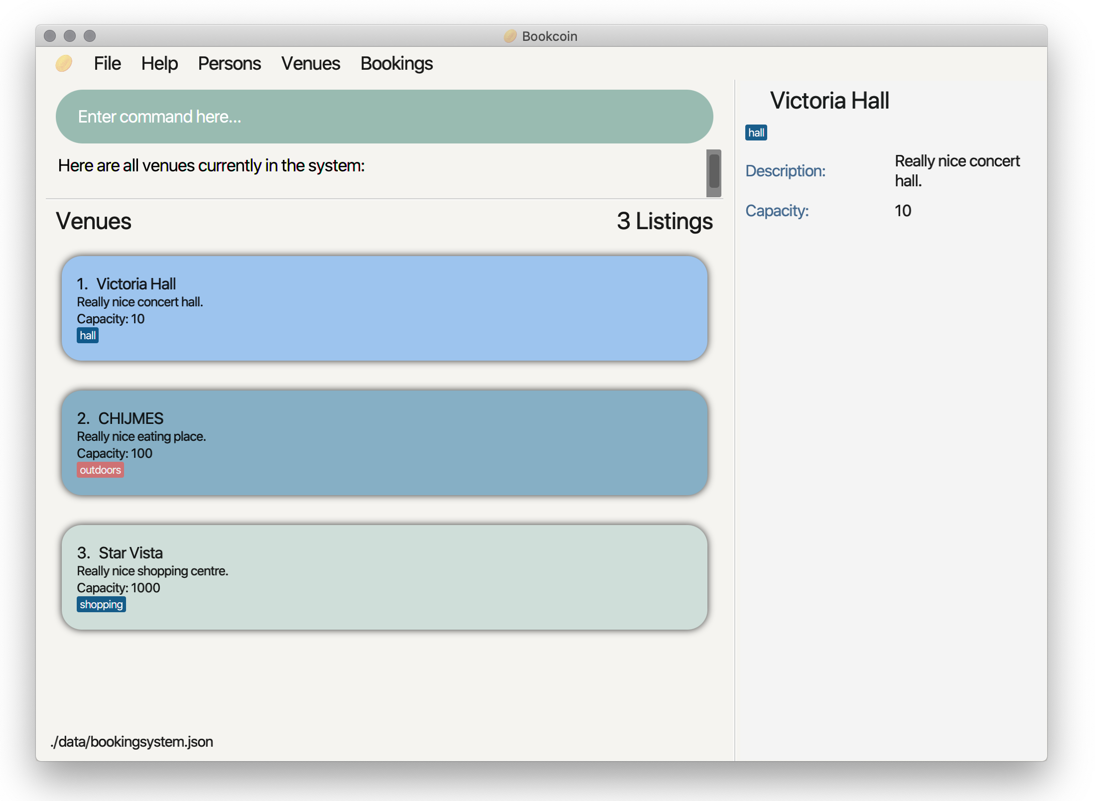Open the Help menu
This screenshot has width=1095, height=801.
[159, 64]
